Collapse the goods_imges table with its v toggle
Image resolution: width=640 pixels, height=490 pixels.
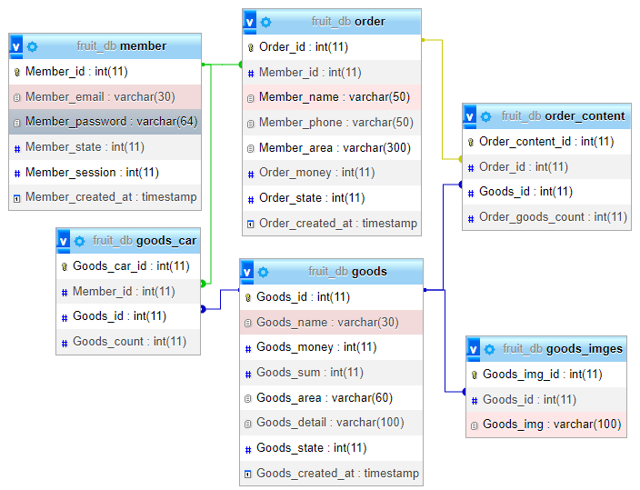point(474,349)
